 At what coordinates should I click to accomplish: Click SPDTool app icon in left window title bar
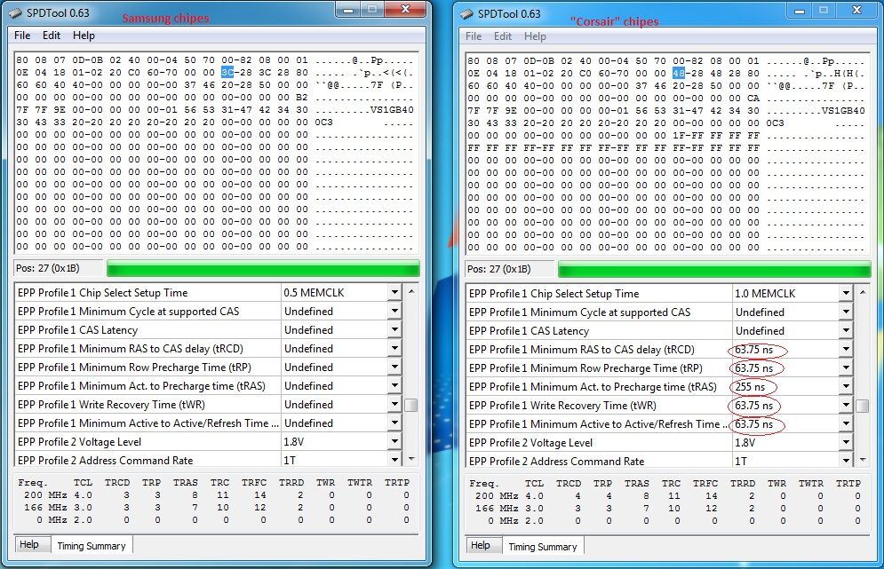(x=16, y=13)
